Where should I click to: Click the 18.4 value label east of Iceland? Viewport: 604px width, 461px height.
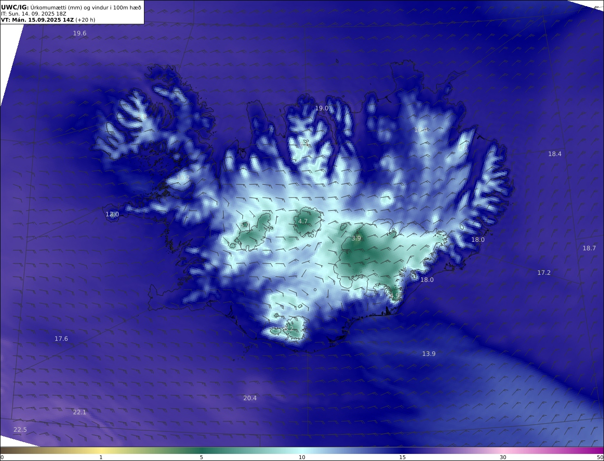click(x=555, y=154)
